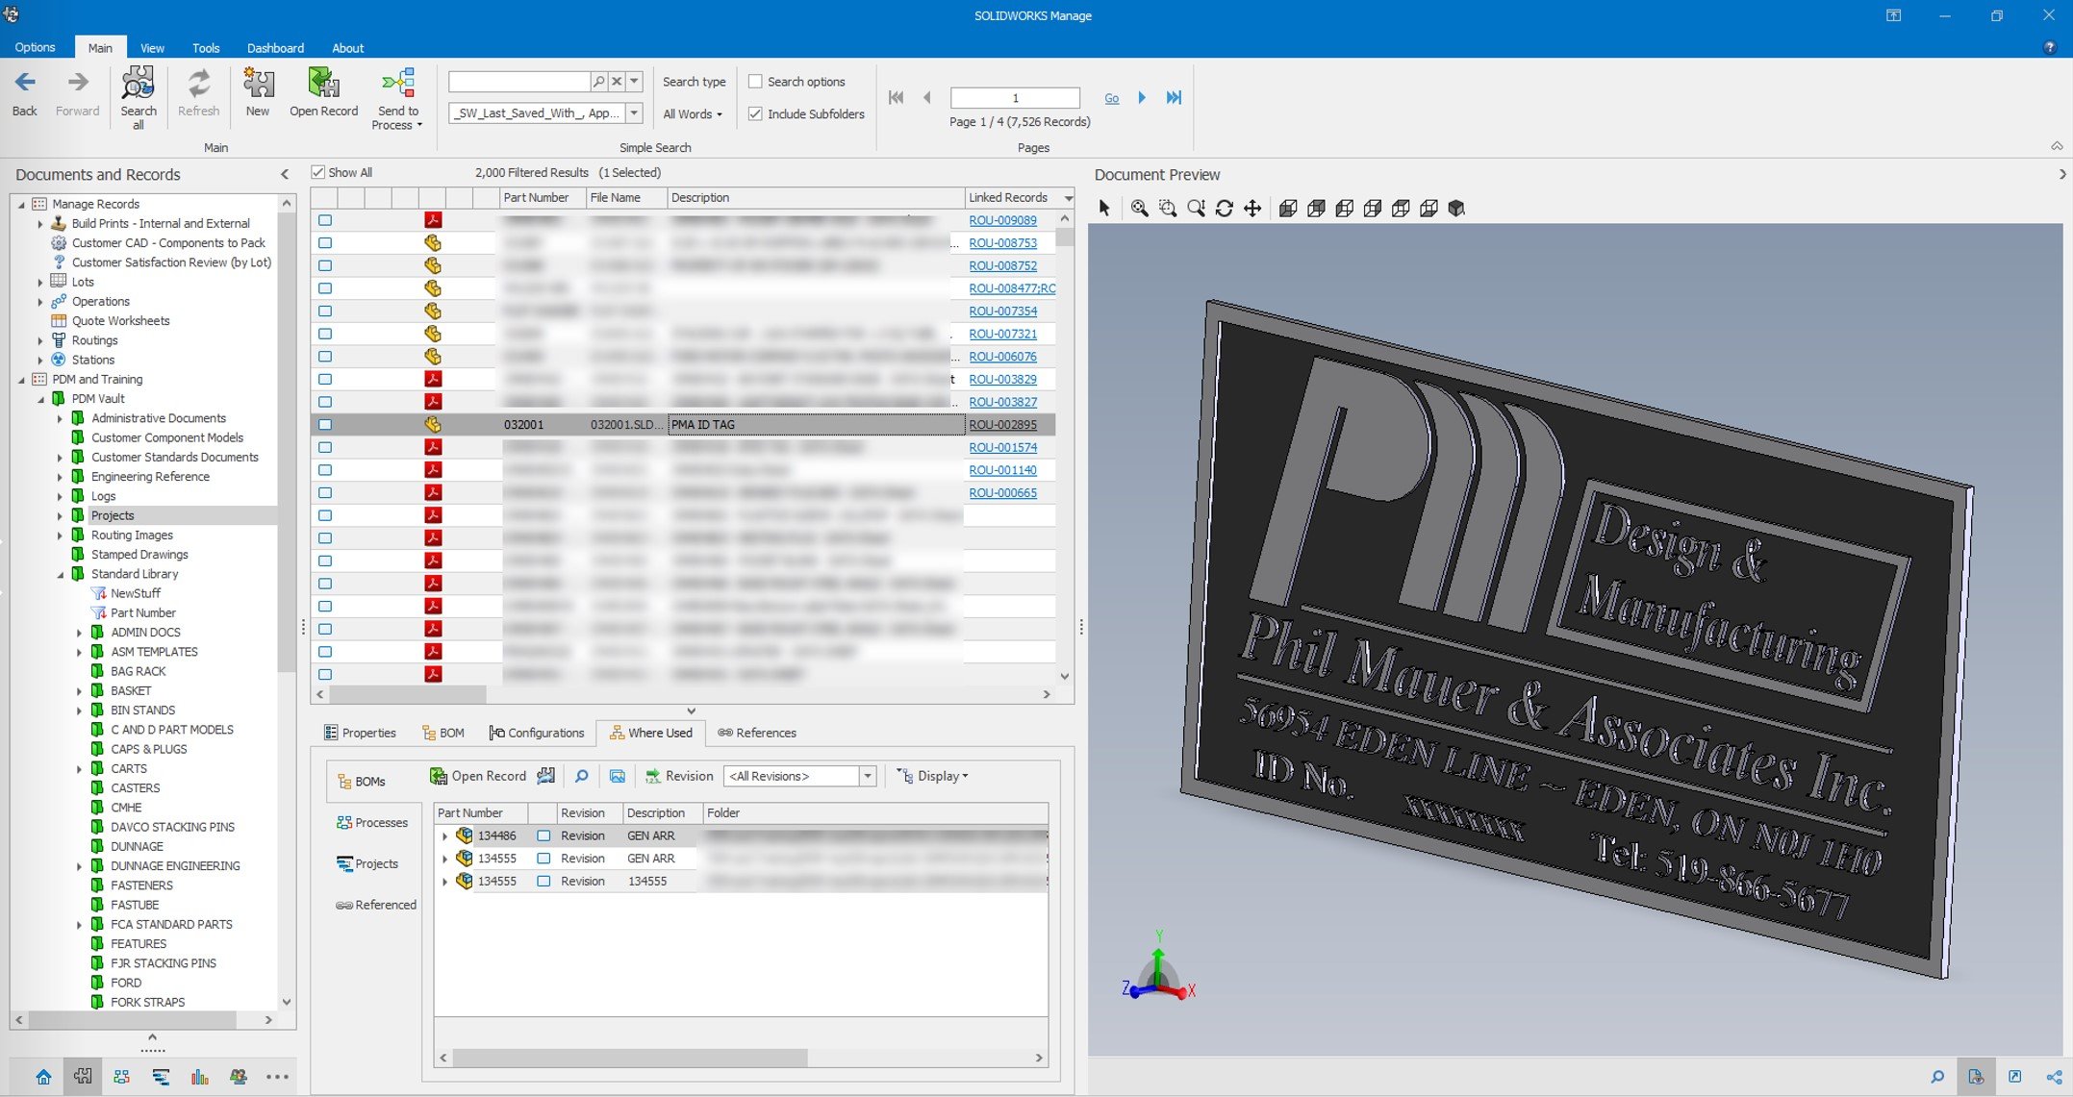The width and height of the screenshot is (2073, 1097).
Task: Tick the revision checkbox of part 134486
Action: coord(544,835)
